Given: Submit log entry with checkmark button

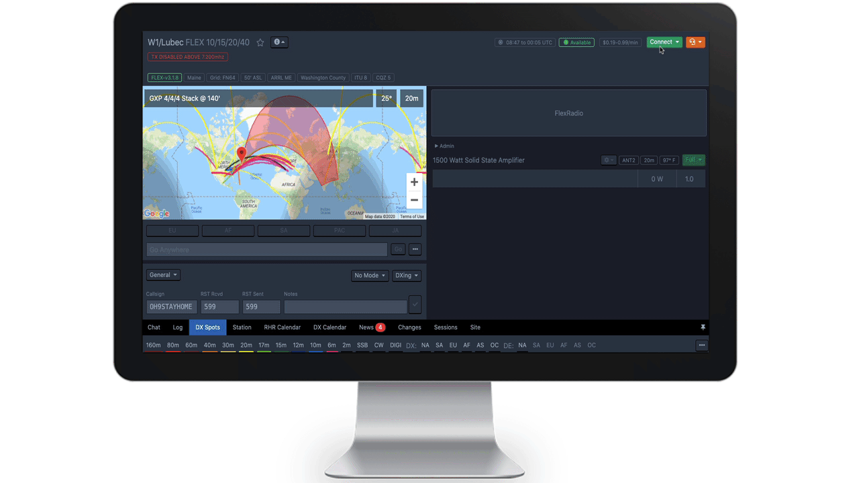Looking at the screenshot, I should pyautogui.click(x=415, y=305).
